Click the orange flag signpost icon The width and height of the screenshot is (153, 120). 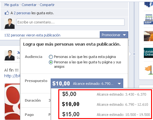149,70
